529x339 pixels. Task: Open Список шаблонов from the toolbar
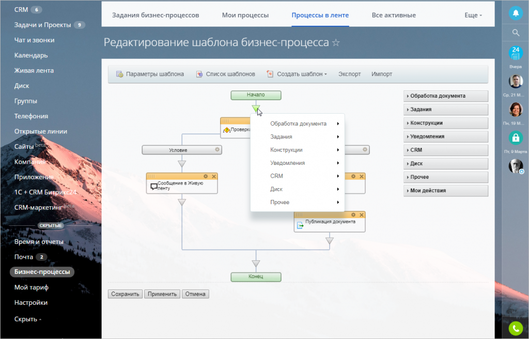coord(225,74)
